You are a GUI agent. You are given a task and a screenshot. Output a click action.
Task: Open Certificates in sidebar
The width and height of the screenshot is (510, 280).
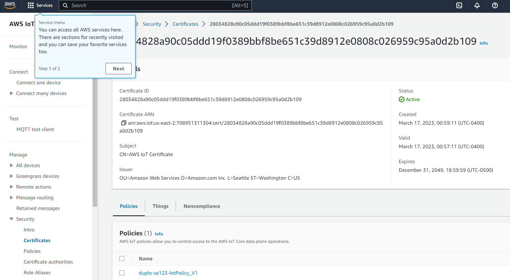coord(37,240)
